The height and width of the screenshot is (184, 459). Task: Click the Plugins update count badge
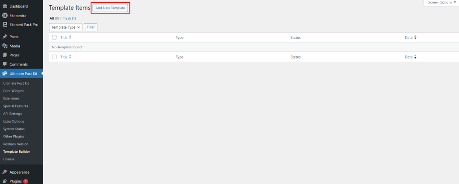click(x=26, y=181)
